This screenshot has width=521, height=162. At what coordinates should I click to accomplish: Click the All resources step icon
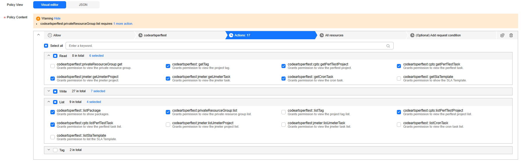322,35
